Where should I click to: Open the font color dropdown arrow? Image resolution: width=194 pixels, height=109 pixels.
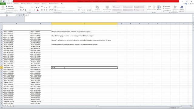tap(39, 10)
